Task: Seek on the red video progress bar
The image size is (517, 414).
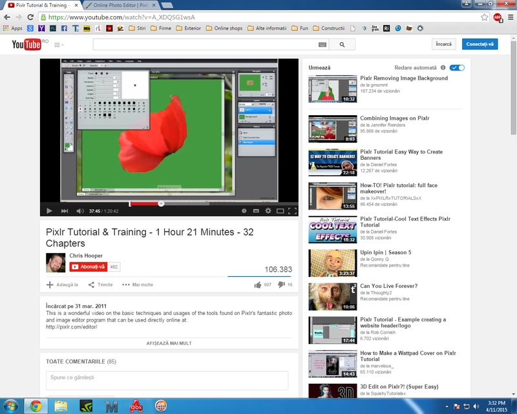Action: (x=145, y=204)
